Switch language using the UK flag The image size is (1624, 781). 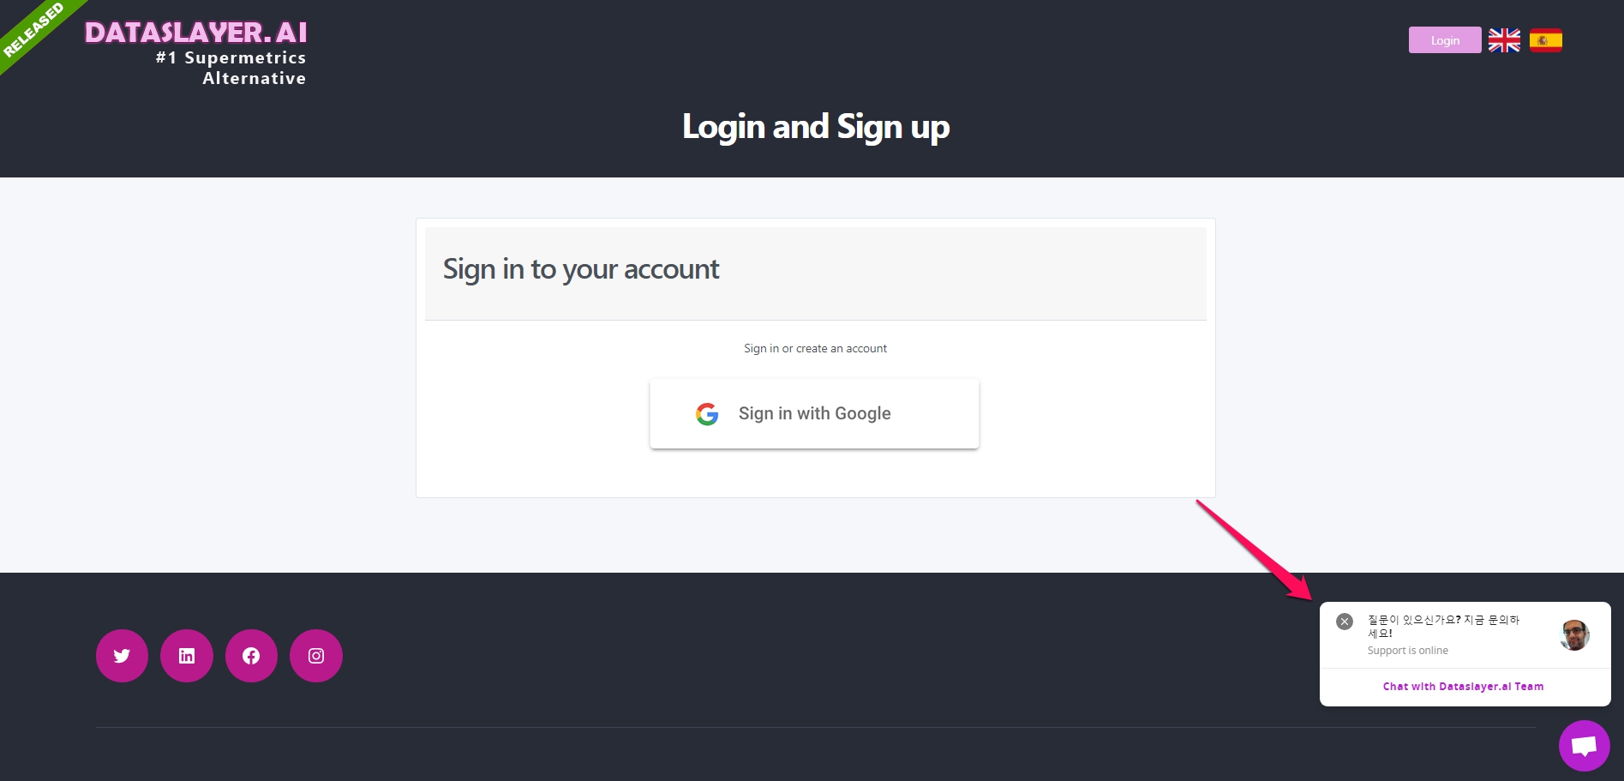tap(1504, 40)
